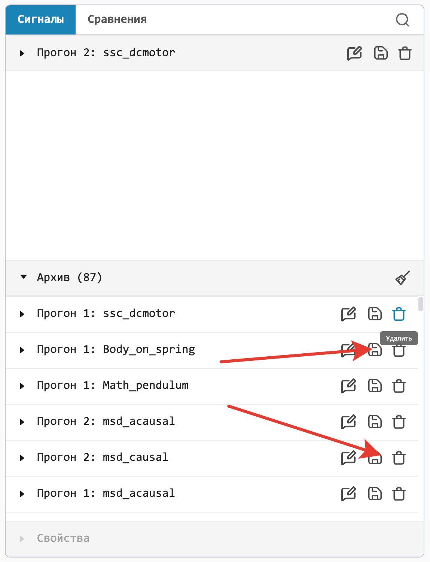430x562 pixels.
Task: Select the Прогон 1: msd_acausal label
Action: [106, 493]
